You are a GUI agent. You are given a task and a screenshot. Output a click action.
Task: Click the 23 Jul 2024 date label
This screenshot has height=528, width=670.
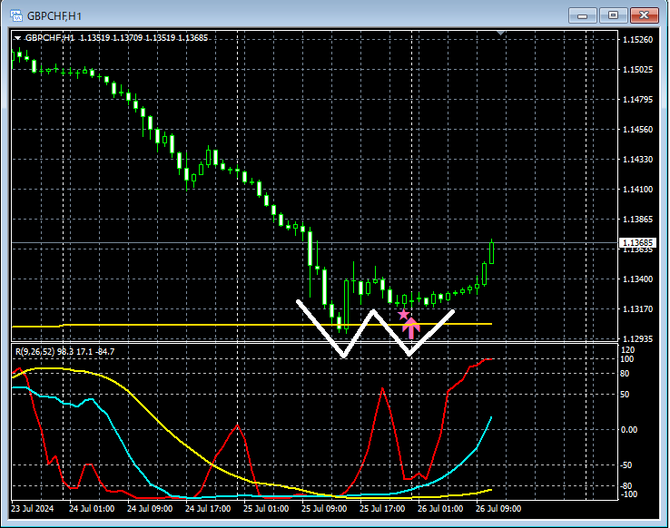[34, 509]
